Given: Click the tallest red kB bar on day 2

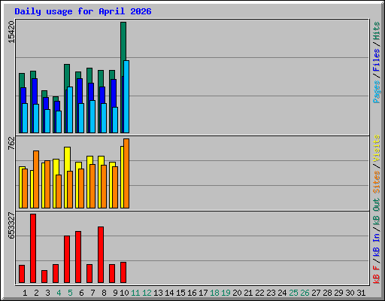Looking at the screenshot, I should tap(33, 248).
